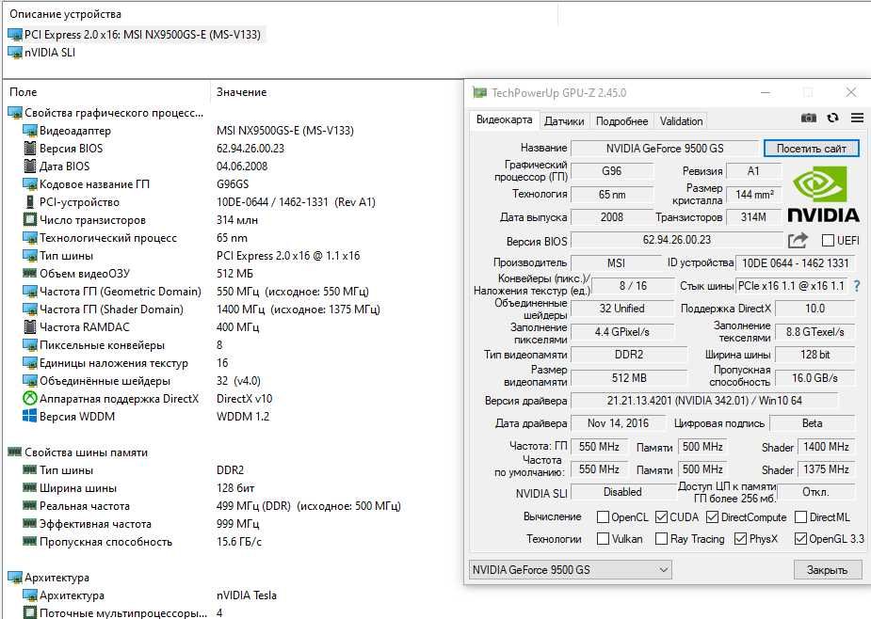Click the GPU-Z title bar app icon
871x619 pixels.
click(479, 93)
